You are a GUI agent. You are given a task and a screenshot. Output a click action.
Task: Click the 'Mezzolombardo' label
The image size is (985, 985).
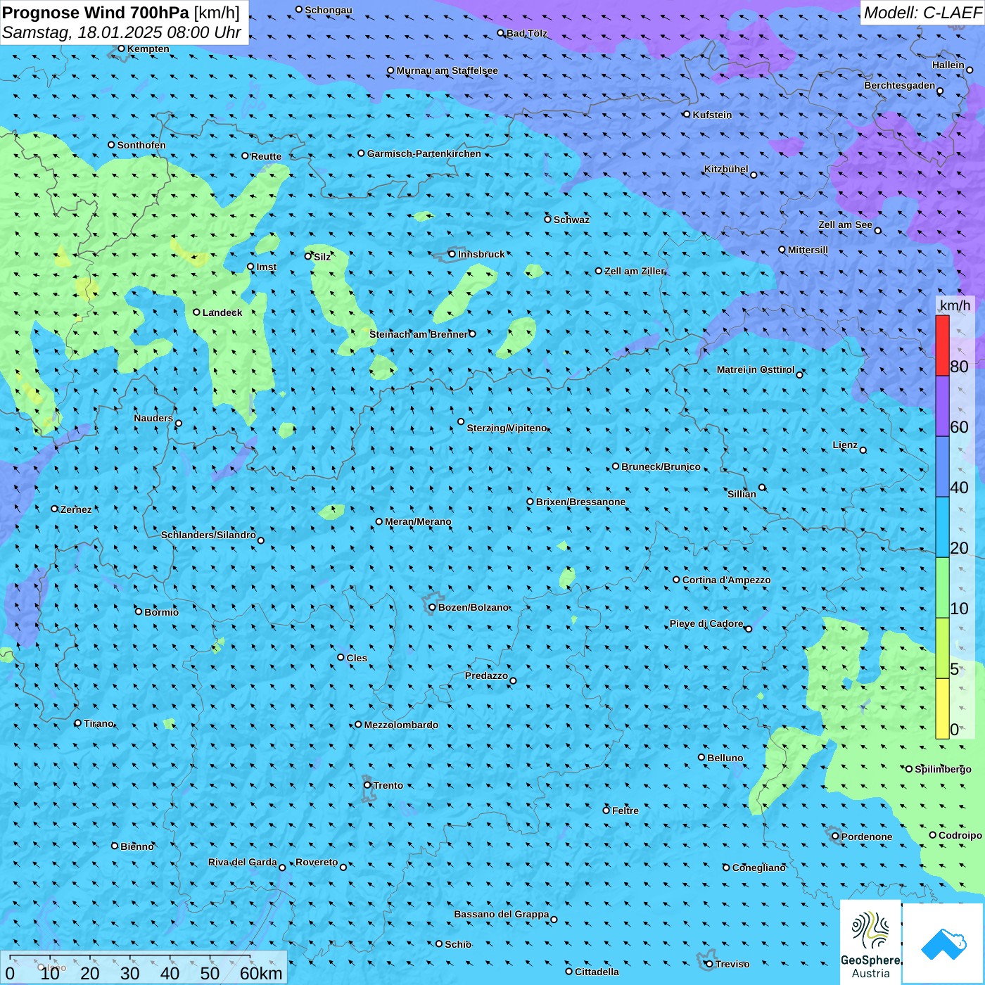click(401, 725)
